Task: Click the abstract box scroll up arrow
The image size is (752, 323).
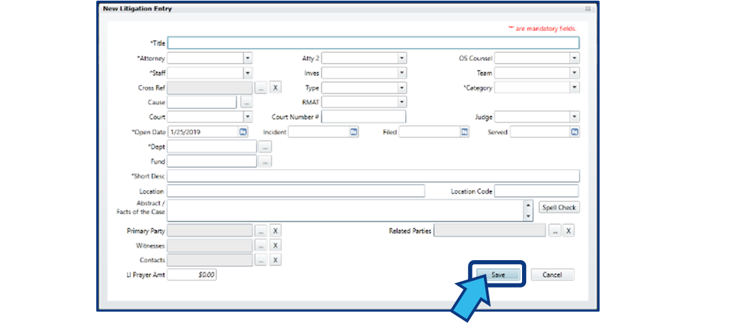Action: pyautogui.click(x=529, y=205)
